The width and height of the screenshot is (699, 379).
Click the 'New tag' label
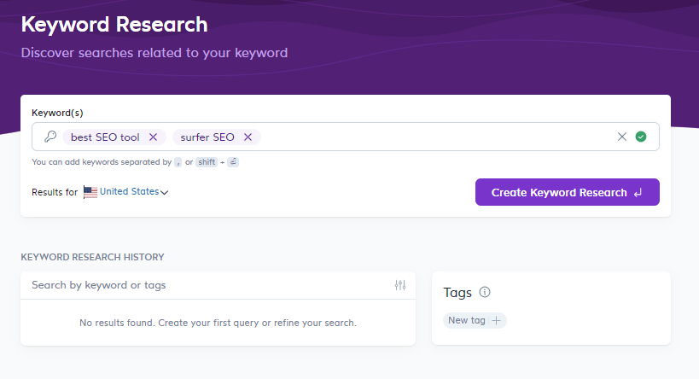click(466, 320)
